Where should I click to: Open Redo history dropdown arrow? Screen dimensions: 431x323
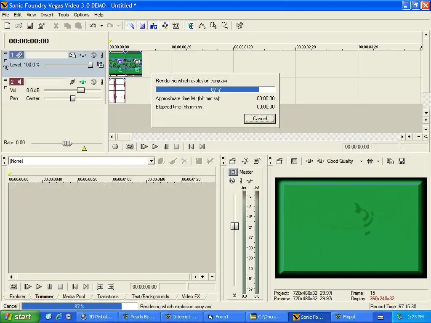pos(118,26)
